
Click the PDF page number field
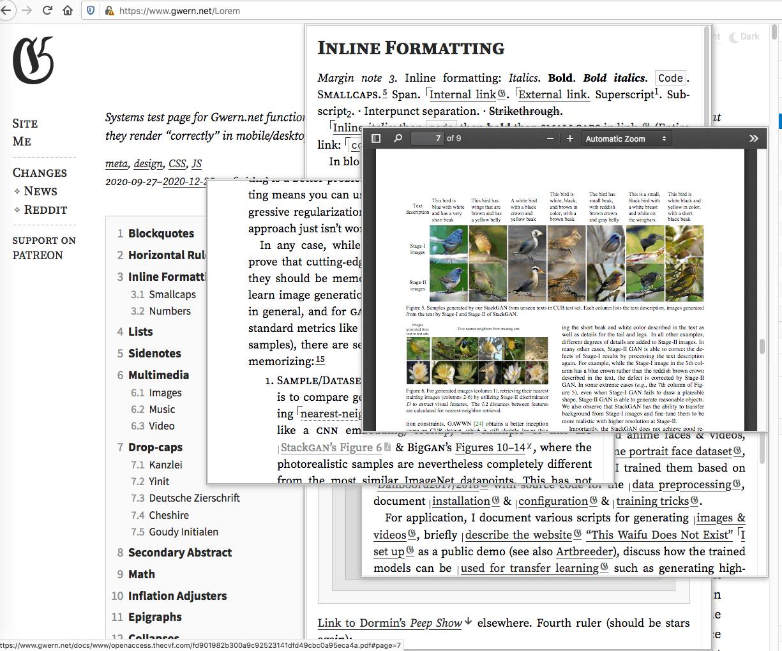(x=427, y=138)
